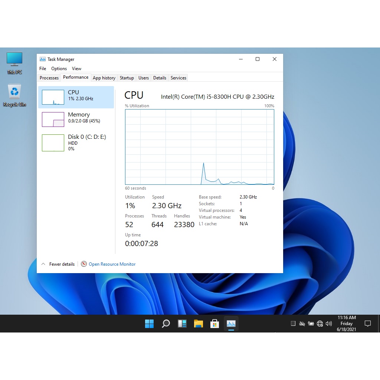Viewport: 380px width, 380px height.
Task: Open the File menu
Action: pos(43,69)
